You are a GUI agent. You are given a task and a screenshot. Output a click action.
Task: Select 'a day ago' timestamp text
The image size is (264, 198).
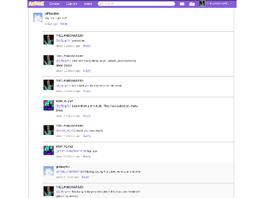pos(51,24)
